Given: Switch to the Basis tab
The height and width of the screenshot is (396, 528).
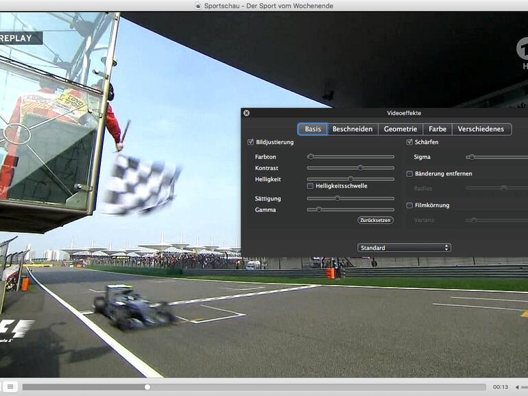Looking at the screenshot, I should [x=313, y=129].
